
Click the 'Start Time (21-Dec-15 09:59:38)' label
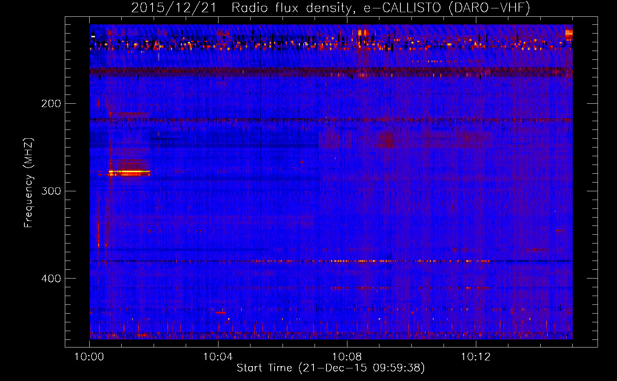click(331, 368)
